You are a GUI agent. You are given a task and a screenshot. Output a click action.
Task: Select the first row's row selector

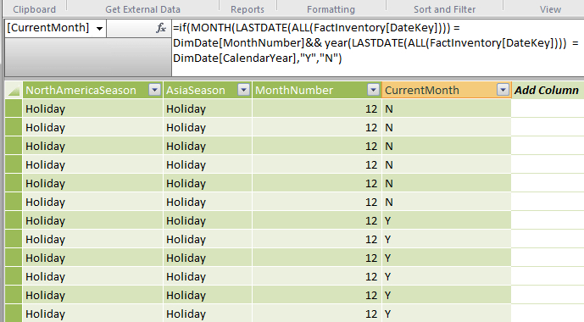(14, 108)
